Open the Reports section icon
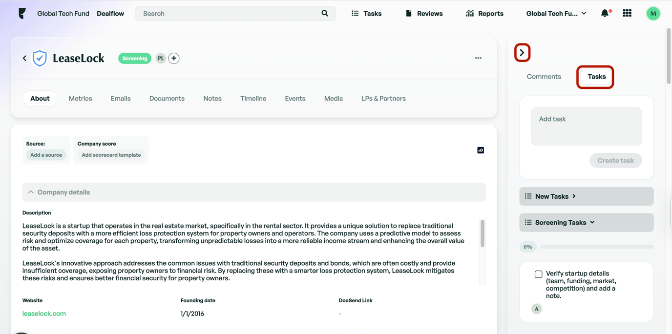Screen dimensions: 672x334 click(x=470, y=13)
